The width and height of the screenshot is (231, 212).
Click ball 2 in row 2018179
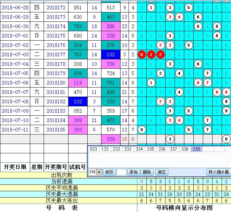coord(160,73)
